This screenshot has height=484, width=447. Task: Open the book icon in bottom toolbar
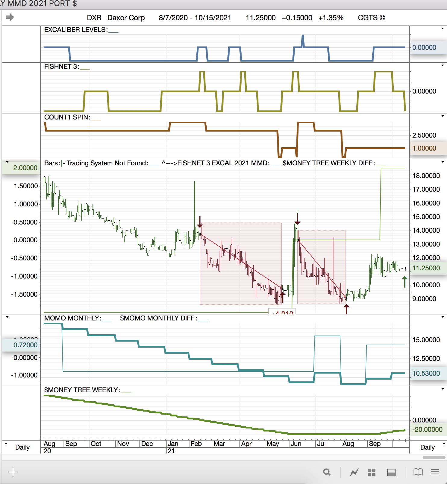pyautogui.click(x=418, y=472)
